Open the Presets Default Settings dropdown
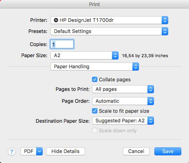The height and width of the screenshot is (163, 189). [109, 31]
